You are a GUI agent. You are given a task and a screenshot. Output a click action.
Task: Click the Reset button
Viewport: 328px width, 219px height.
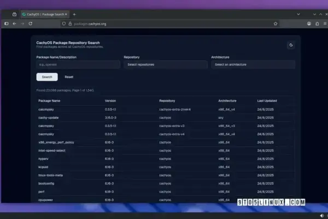click(x=69, y=77)
